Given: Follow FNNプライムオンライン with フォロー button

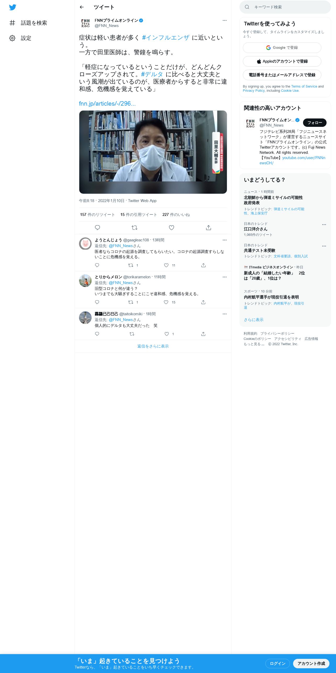Looking at the screenshot, I should pos(315,123).
